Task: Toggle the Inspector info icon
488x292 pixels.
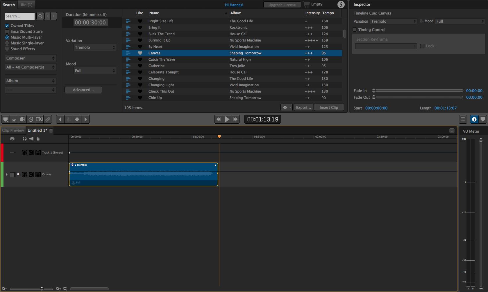Action: [x=474, y=119]
